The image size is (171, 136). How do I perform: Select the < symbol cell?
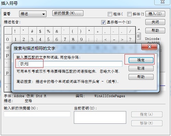pos(106,39)
